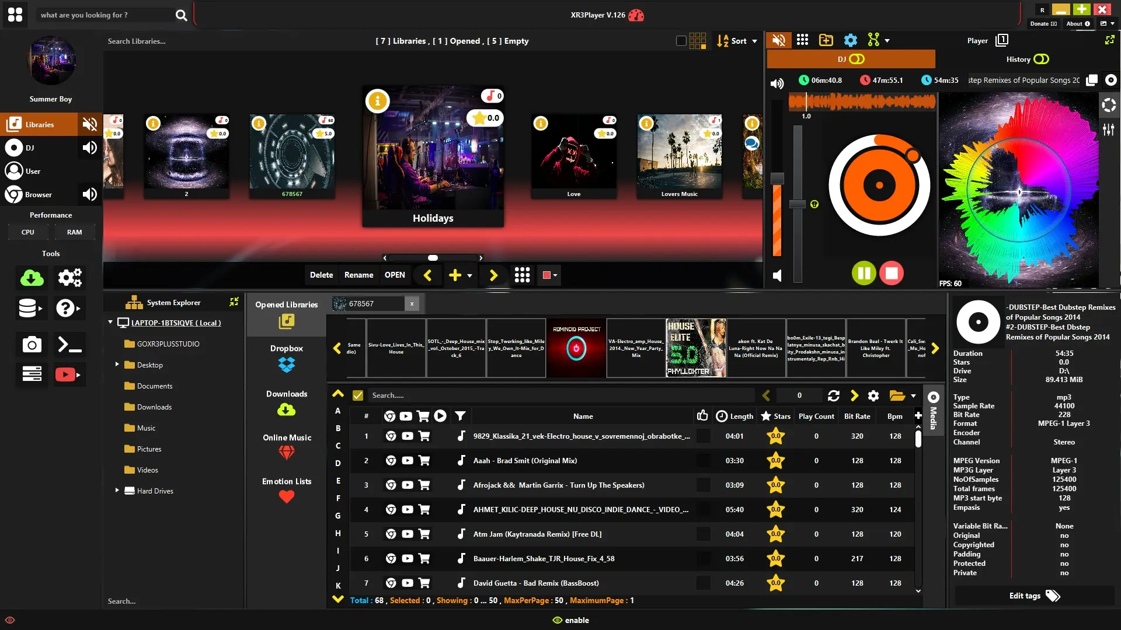Toggle the History switch

[1041, 59]
